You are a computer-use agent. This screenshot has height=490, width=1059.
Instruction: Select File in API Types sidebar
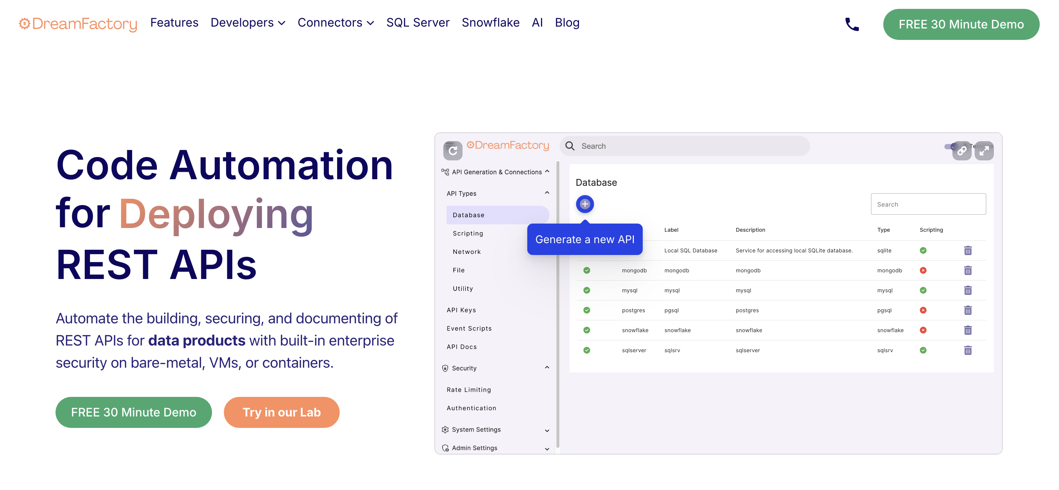(x=458, y=270)
